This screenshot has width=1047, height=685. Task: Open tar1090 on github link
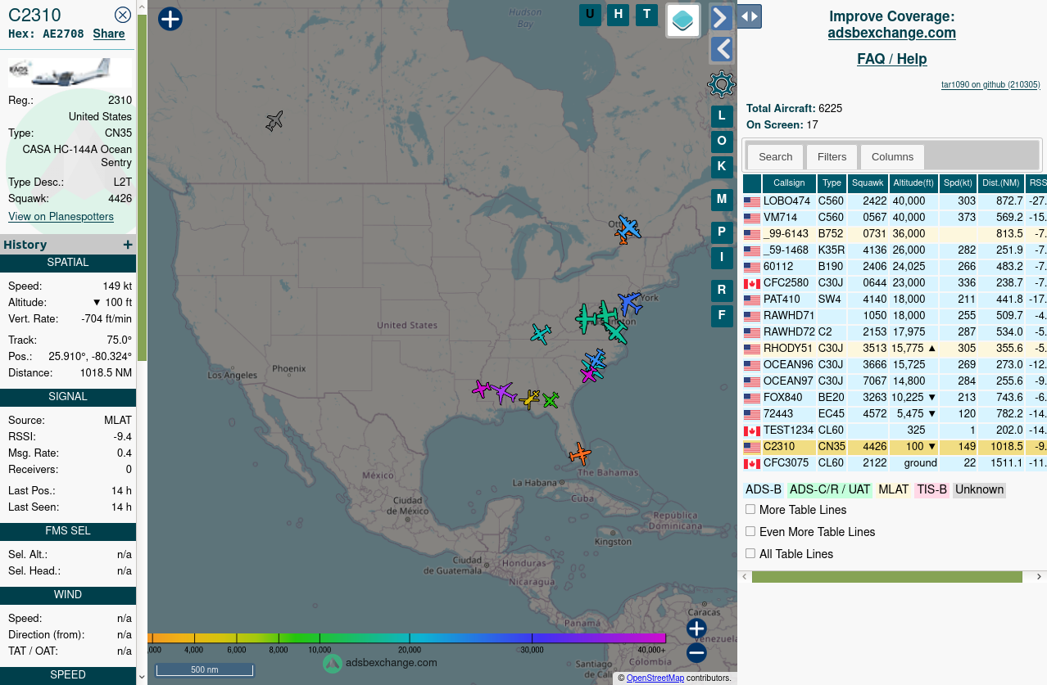[990, 84]
